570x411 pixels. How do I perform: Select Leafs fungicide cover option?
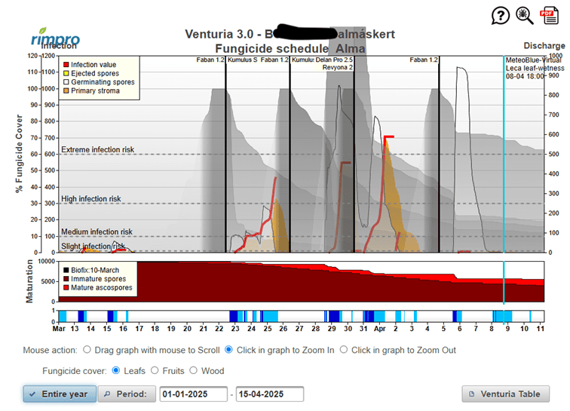point(116,370)
